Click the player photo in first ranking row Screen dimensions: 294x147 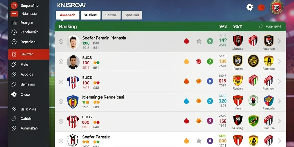(73, 42)
